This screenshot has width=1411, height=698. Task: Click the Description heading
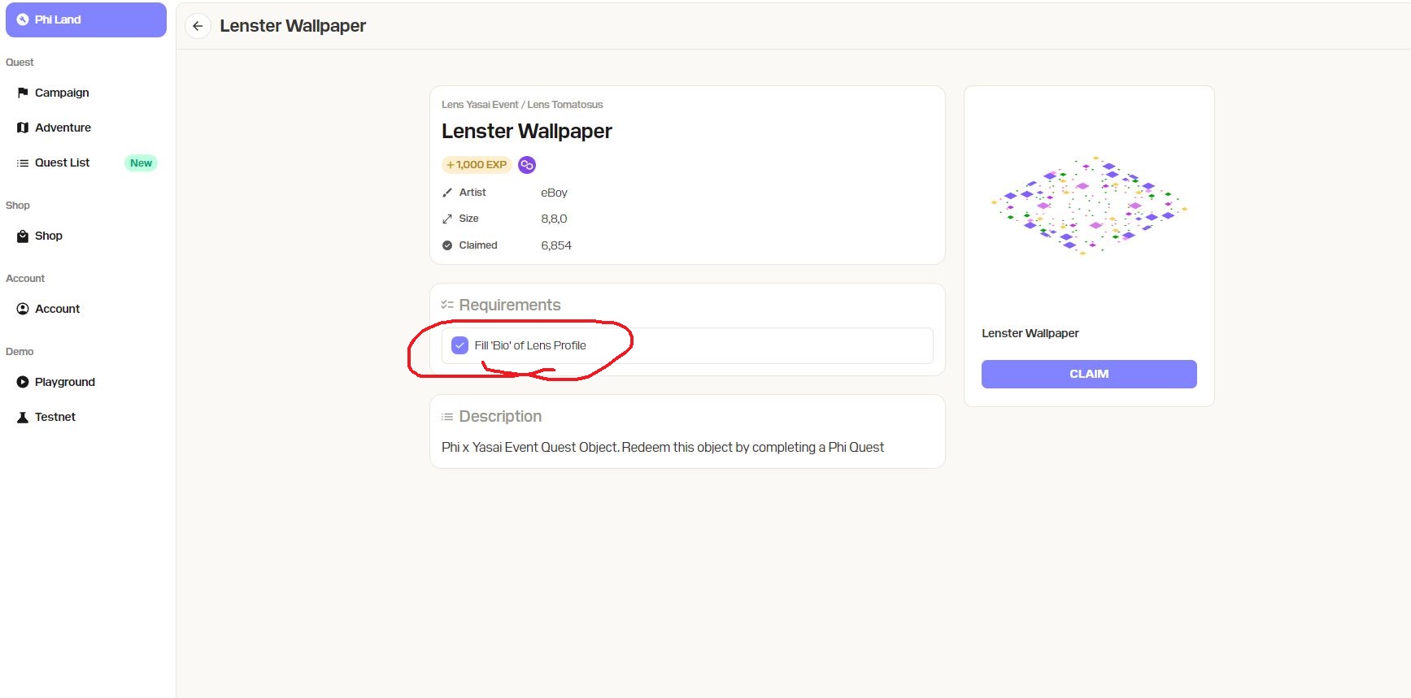click(x=500, y=416)
